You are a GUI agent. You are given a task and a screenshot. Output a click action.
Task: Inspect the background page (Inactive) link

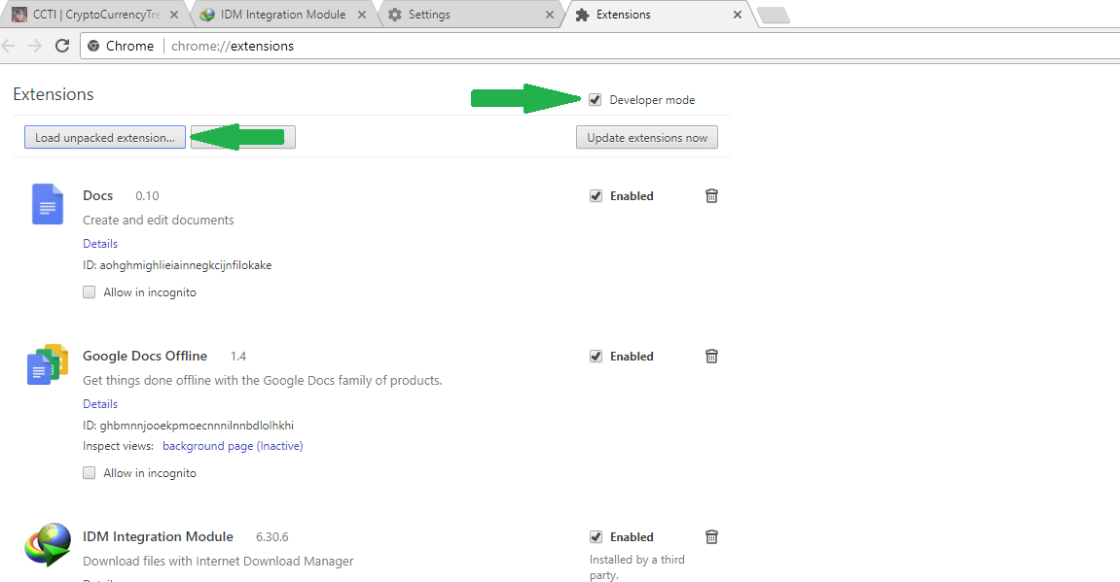point(233,446)
